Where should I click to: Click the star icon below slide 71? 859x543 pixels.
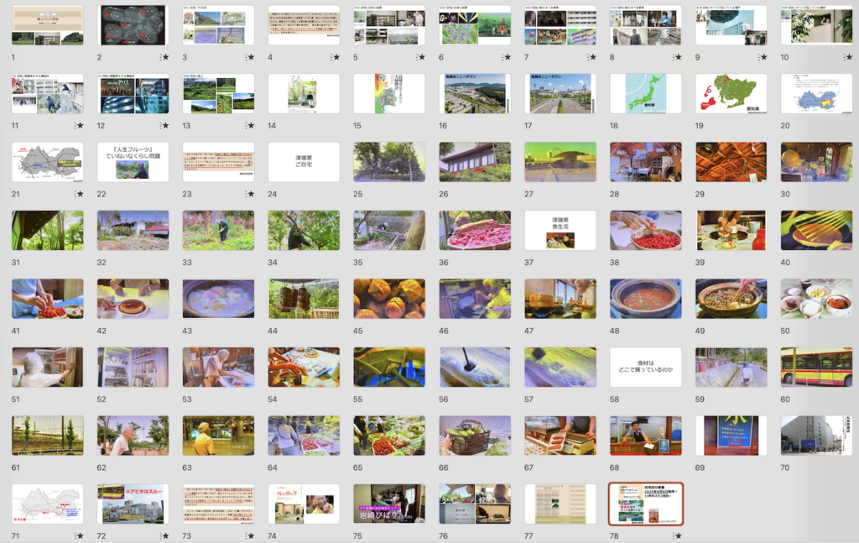79,535
